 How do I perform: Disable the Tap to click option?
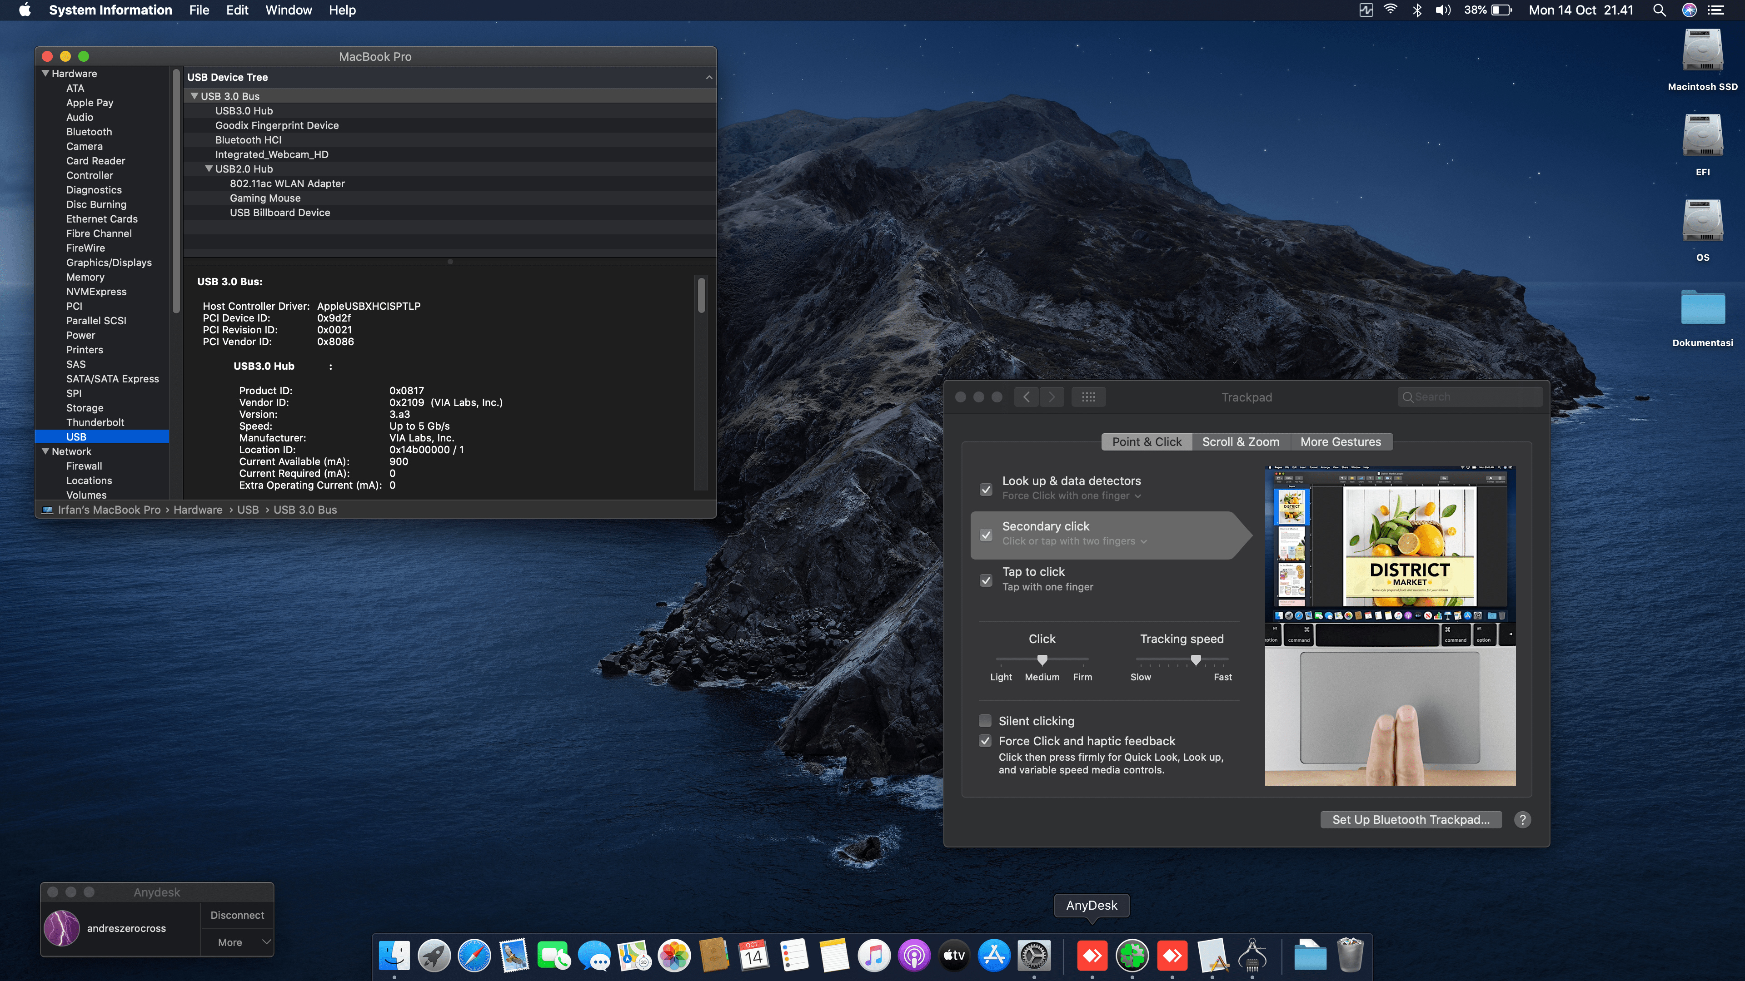[x=986, y=580]
